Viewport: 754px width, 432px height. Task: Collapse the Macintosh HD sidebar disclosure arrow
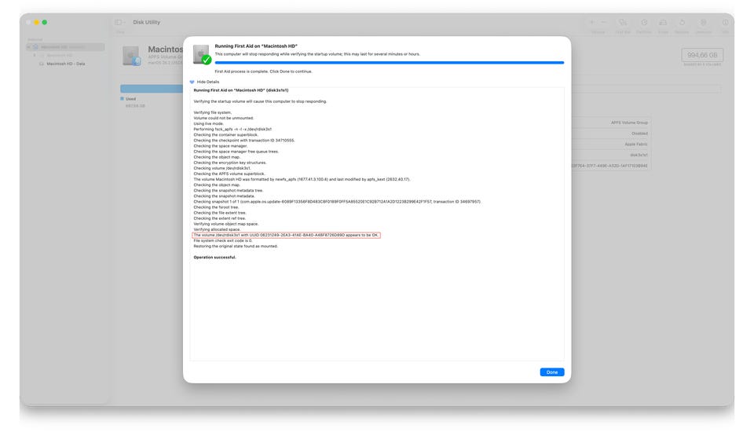coord(29,46)
